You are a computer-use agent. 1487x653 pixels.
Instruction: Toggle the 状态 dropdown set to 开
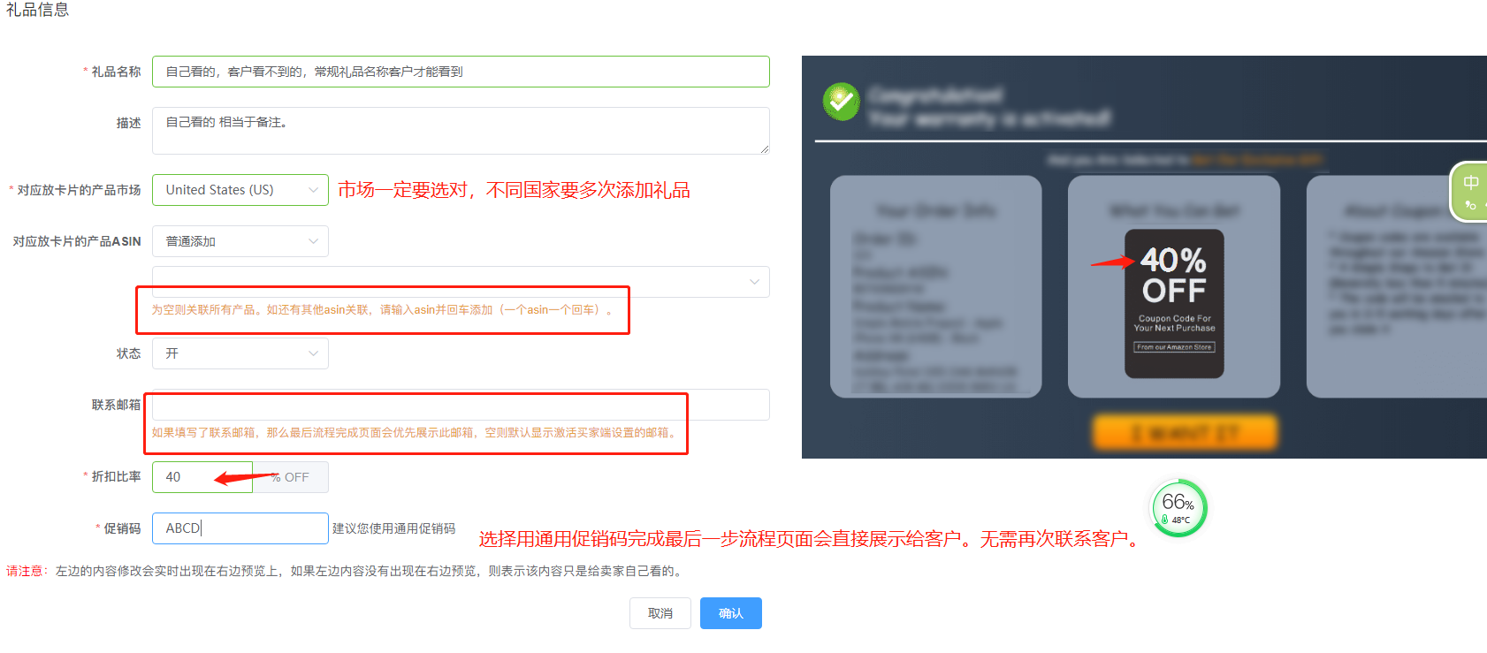click(240, 353)
